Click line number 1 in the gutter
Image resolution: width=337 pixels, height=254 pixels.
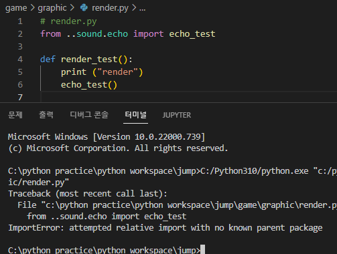20,21
